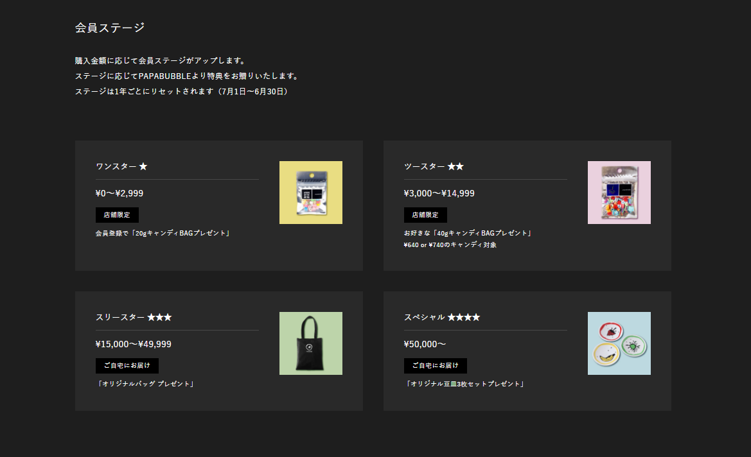Viewport: 751px width, 457px height.
Task: Click the triple star icon beside スリースター
Action: click(159, 318)
